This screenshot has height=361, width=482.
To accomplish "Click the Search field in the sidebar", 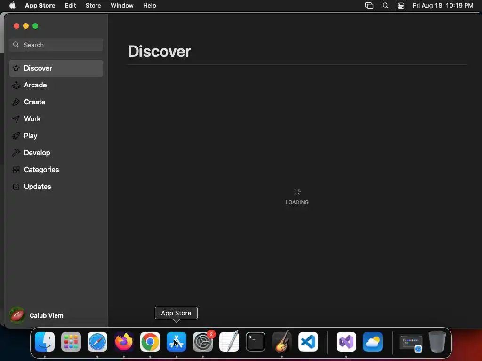I will coord(56,45).
